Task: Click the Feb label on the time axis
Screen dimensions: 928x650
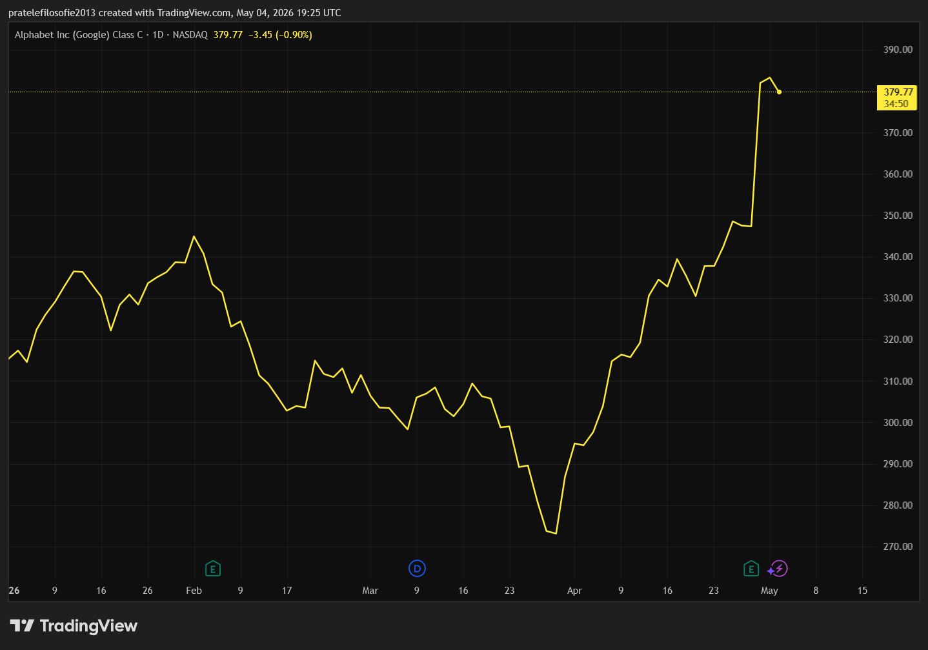Action: pyautogui.click(x=194, y=591)
